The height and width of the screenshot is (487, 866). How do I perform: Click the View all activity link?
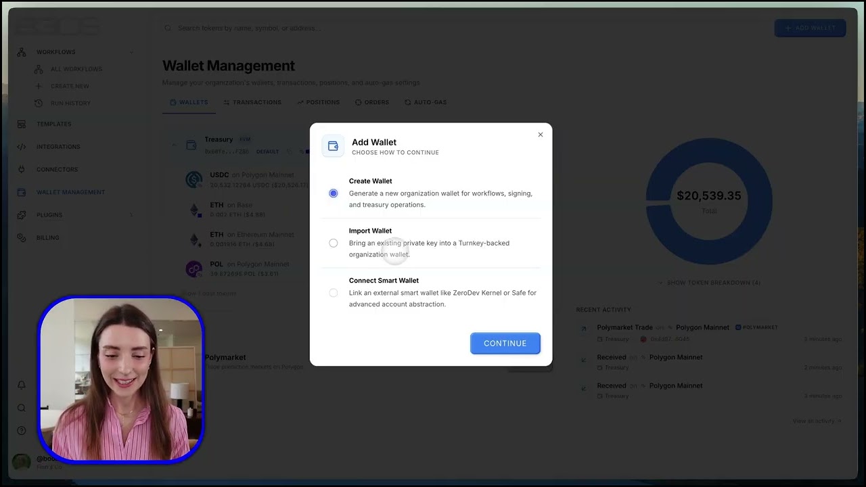coord(817,421)
